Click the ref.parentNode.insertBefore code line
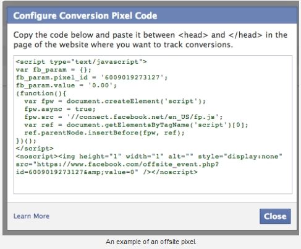This screenshot has height=249, width=301. [104, 133]
